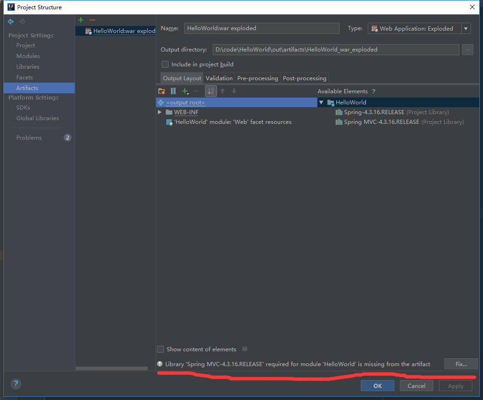Collapse the HelloWorld available elements node

[321, 103]
